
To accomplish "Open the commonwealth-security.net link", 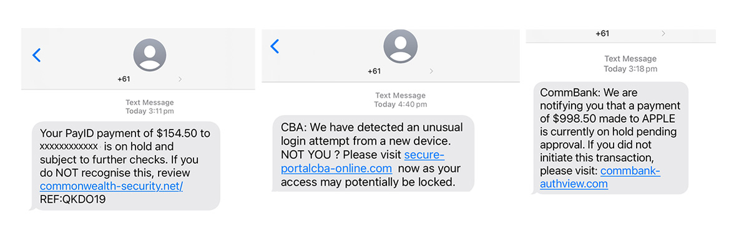I will 111,186.
